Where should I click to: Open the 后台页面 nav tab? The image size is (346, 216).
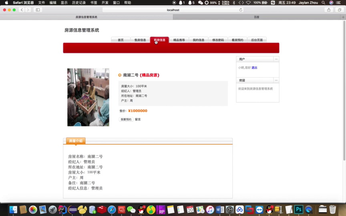[257, 40]
